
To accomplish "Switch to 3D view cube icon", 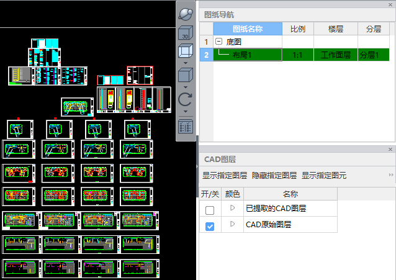I will point(186,33).
